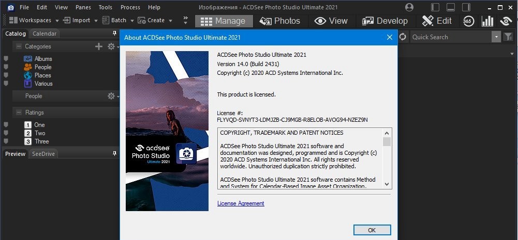The height and width of the screenshot is (240, 518).
Task: Add a new category with plus icon
Action: 99,46
